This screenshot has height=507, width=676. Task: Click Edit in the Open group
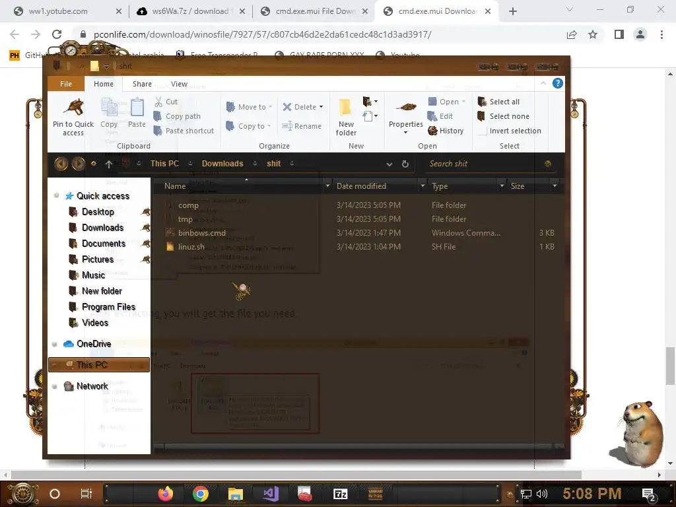click(440, 116)
